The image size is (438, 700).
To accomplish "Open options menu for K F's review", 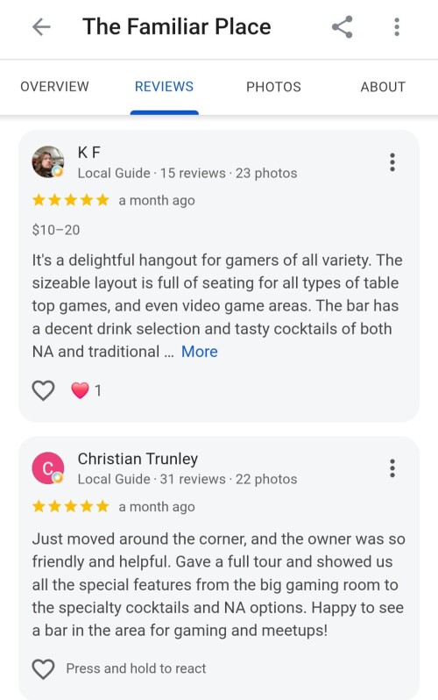I will pyautogui.click(x=392, y=162).
